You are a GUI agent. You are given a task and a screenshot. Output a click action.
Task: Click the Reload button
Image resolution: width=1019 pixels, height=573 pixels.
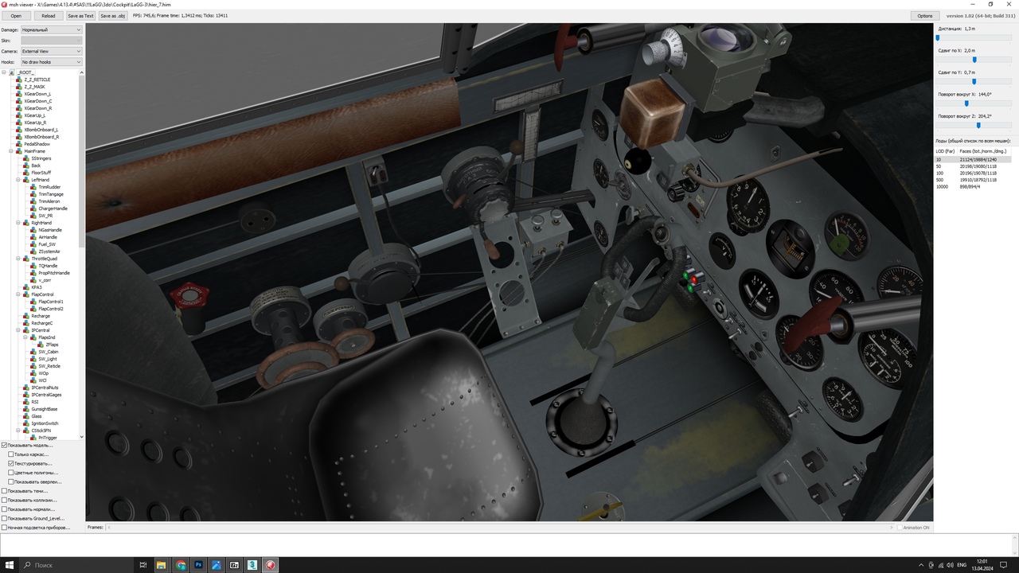tap(49, 16)
